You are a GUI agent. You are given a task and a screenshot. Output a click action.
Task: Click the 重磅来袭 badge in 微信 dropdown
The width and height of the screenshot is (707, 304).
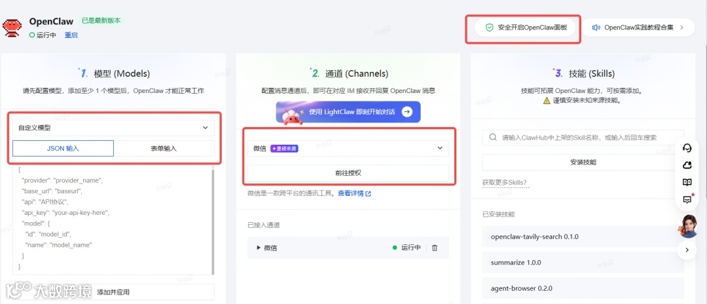tap(284, 148)
